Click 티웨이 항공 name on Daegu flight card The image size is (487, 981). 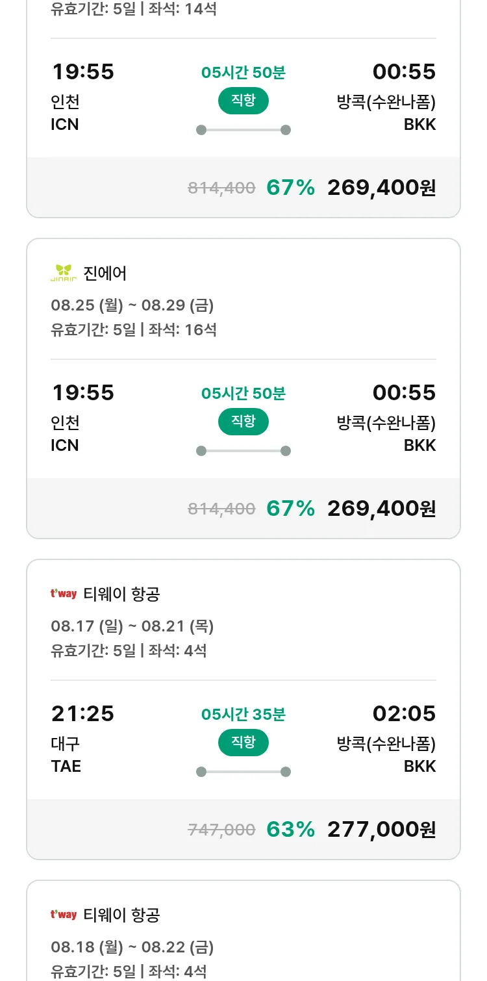[121, 594]
